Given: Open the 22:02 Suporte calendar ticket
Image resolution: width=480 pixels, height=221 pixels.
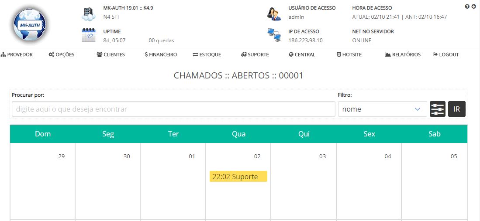Looking at the screenshot, I should click(x=238, y=177).
